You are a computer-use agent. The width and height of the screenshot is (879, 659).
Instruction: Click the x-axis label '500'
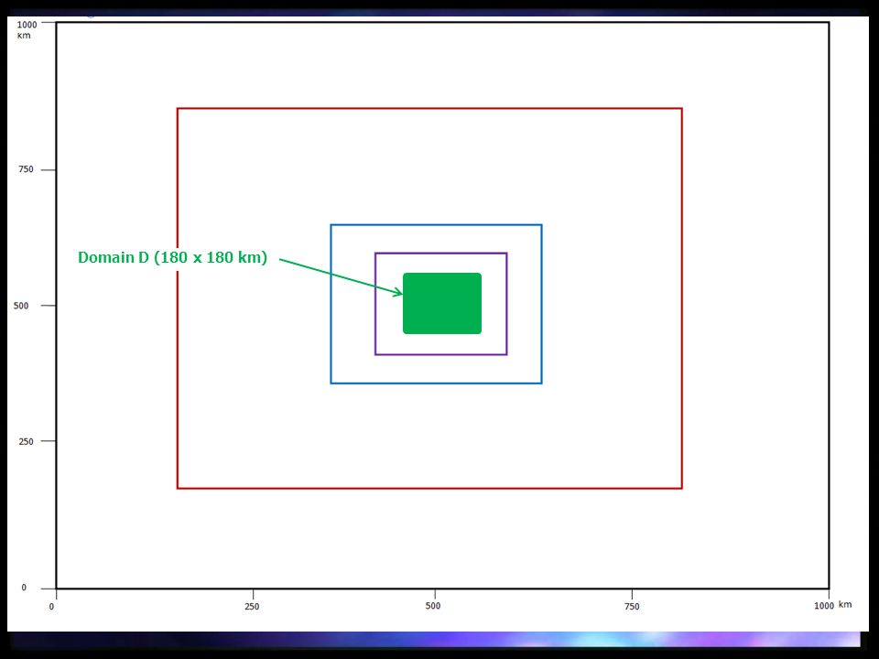click(433, 606)
